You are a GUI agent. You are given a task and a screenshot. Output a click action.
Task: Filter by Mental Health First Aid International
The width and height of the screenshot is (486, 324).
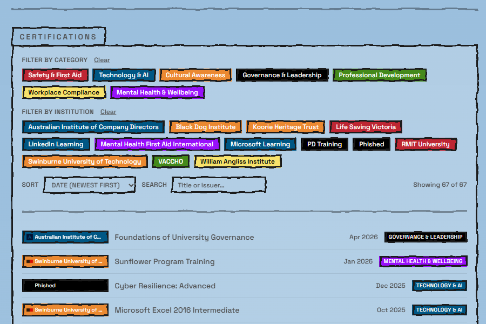pos(157,144)
